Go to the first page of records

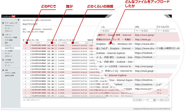pos(134,100)
